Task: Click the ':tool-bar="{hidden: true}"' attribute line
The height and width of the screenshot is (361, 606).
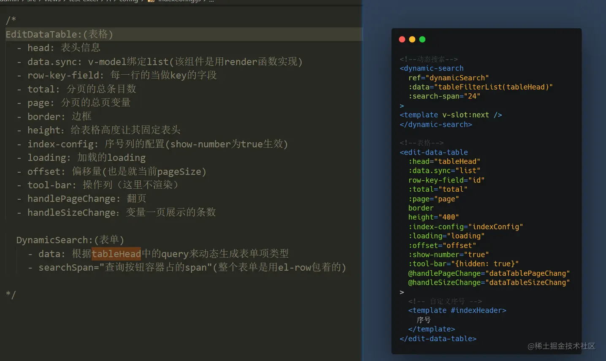Action: (x=464, y=264)
